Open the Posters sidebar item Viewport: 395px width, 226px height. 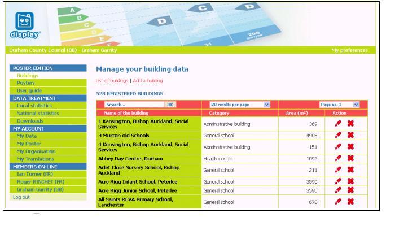26,83
